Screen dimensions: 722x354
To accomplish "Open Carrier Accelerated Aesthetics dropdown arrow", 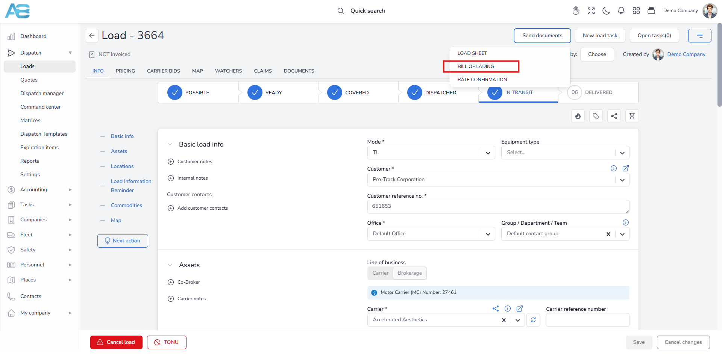I will (518, 320).
